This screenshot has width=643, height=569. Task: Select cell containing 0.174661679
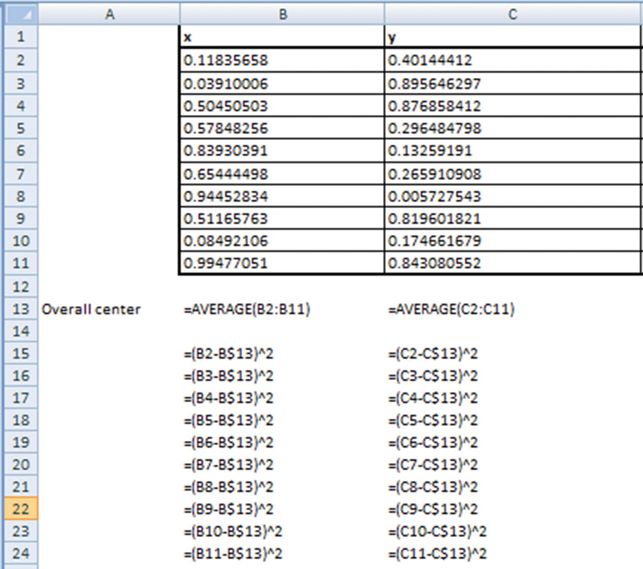513,241
